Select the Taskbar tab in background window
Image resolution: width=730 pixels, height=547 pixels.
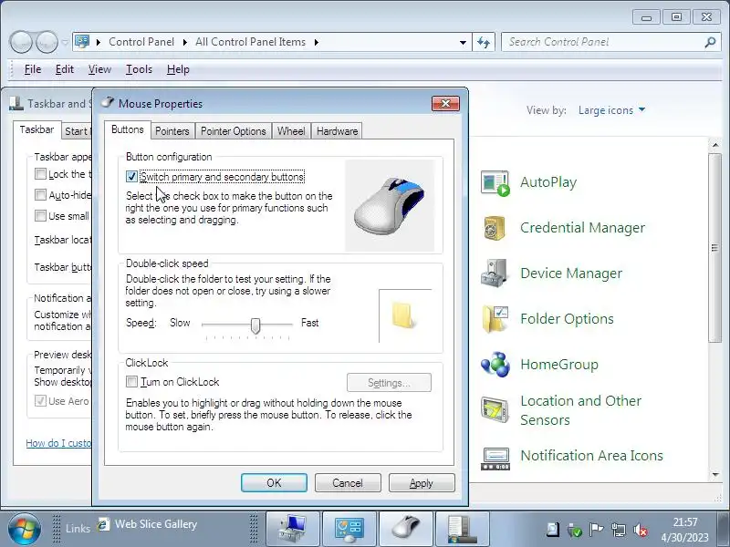[x=36, y=129]
